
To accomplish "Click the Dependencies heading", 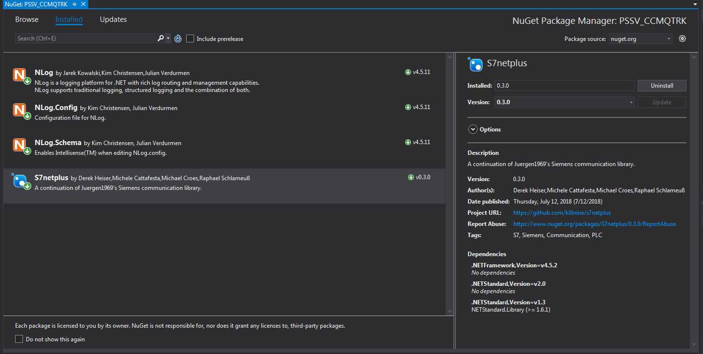I will click(x=487, y=254).
